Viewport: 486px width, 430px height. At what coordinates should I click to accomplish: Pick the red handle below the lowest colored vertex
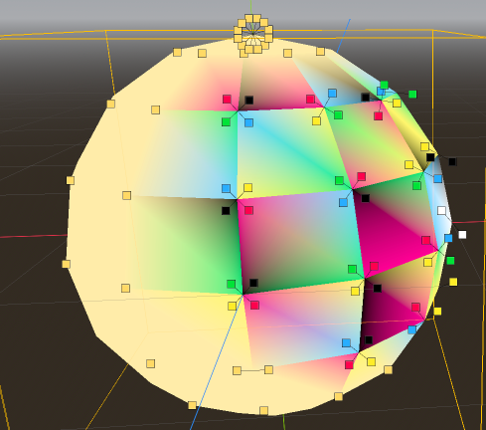349,365
